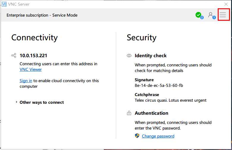The image size is (232, 150).
Task: Click the Identity check heading
Action: click(151, 56)
